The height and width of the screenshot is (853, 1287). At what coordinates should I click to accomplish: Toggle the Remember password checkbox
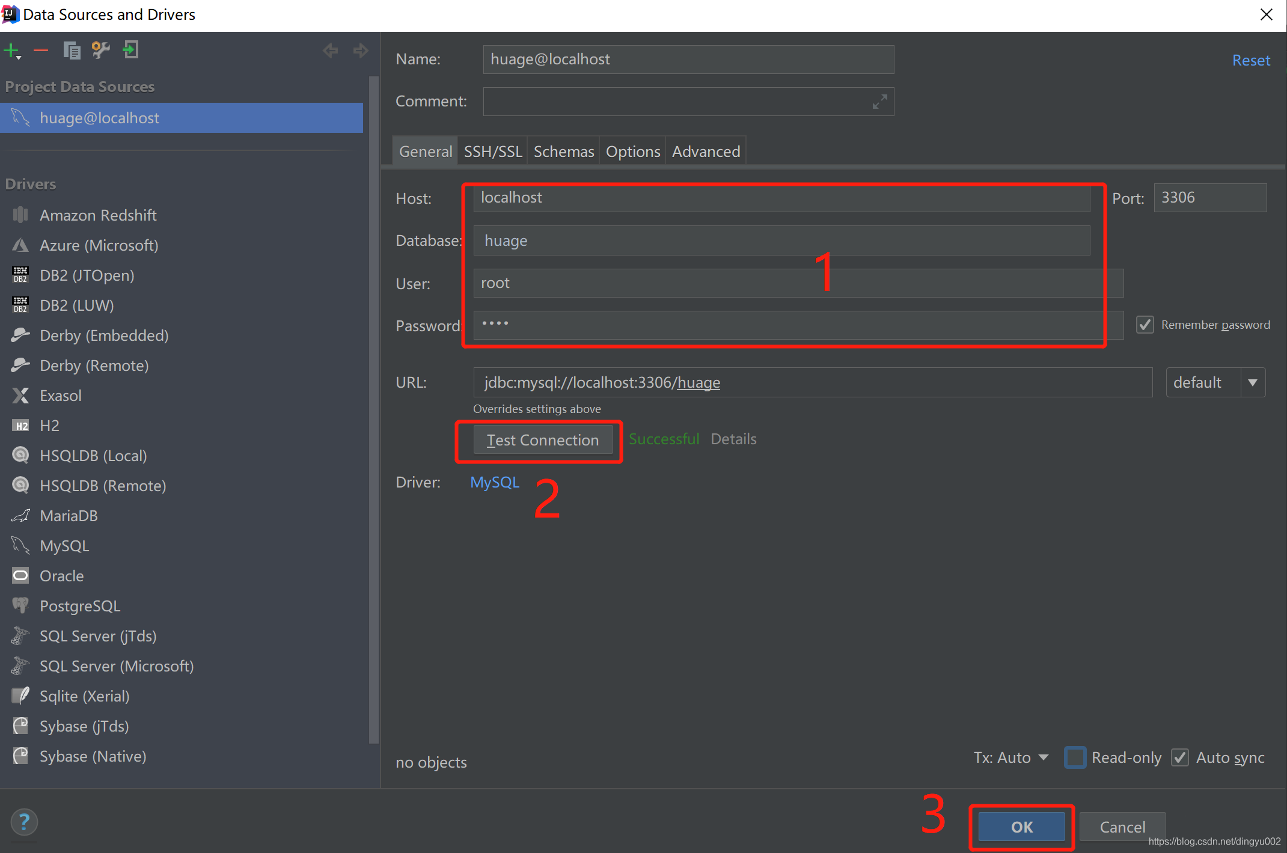click(x=1145, y=325)
